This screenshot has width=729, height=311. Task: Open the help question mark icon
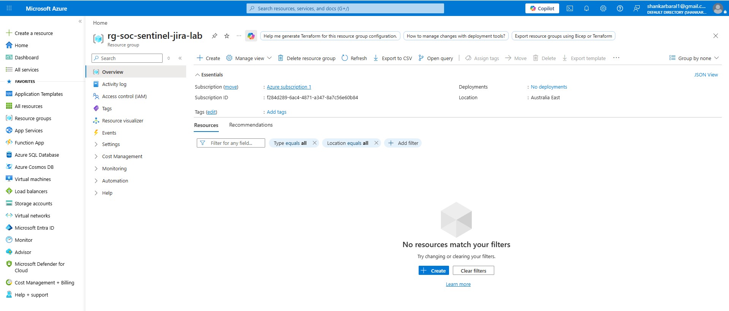tap(620, 8)
